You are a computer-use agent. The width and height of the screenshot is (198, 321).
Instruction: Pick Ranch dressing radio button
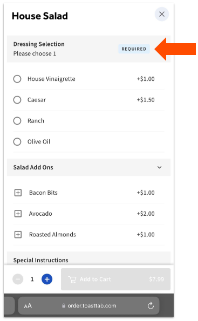[17, 121]
